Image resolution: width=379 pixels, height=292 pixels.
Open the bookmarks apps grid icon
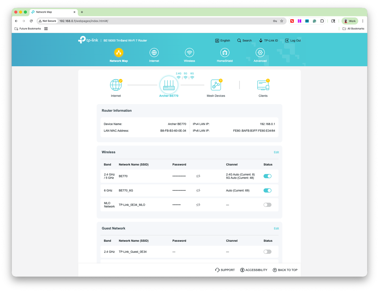coord(46,29)
